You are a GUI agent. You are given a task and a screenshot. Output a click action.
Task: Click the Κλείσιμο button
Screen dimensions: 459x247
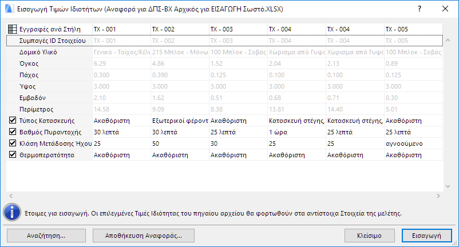(369, 236)
